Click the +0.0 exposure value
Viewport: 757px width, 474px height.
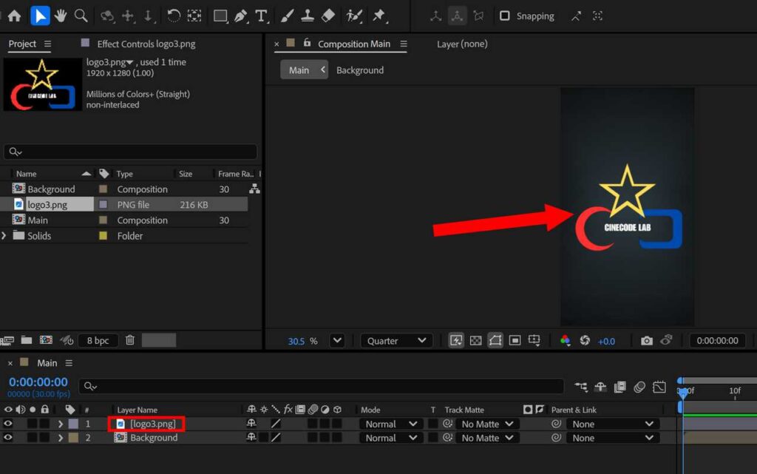tap(606, 341)
